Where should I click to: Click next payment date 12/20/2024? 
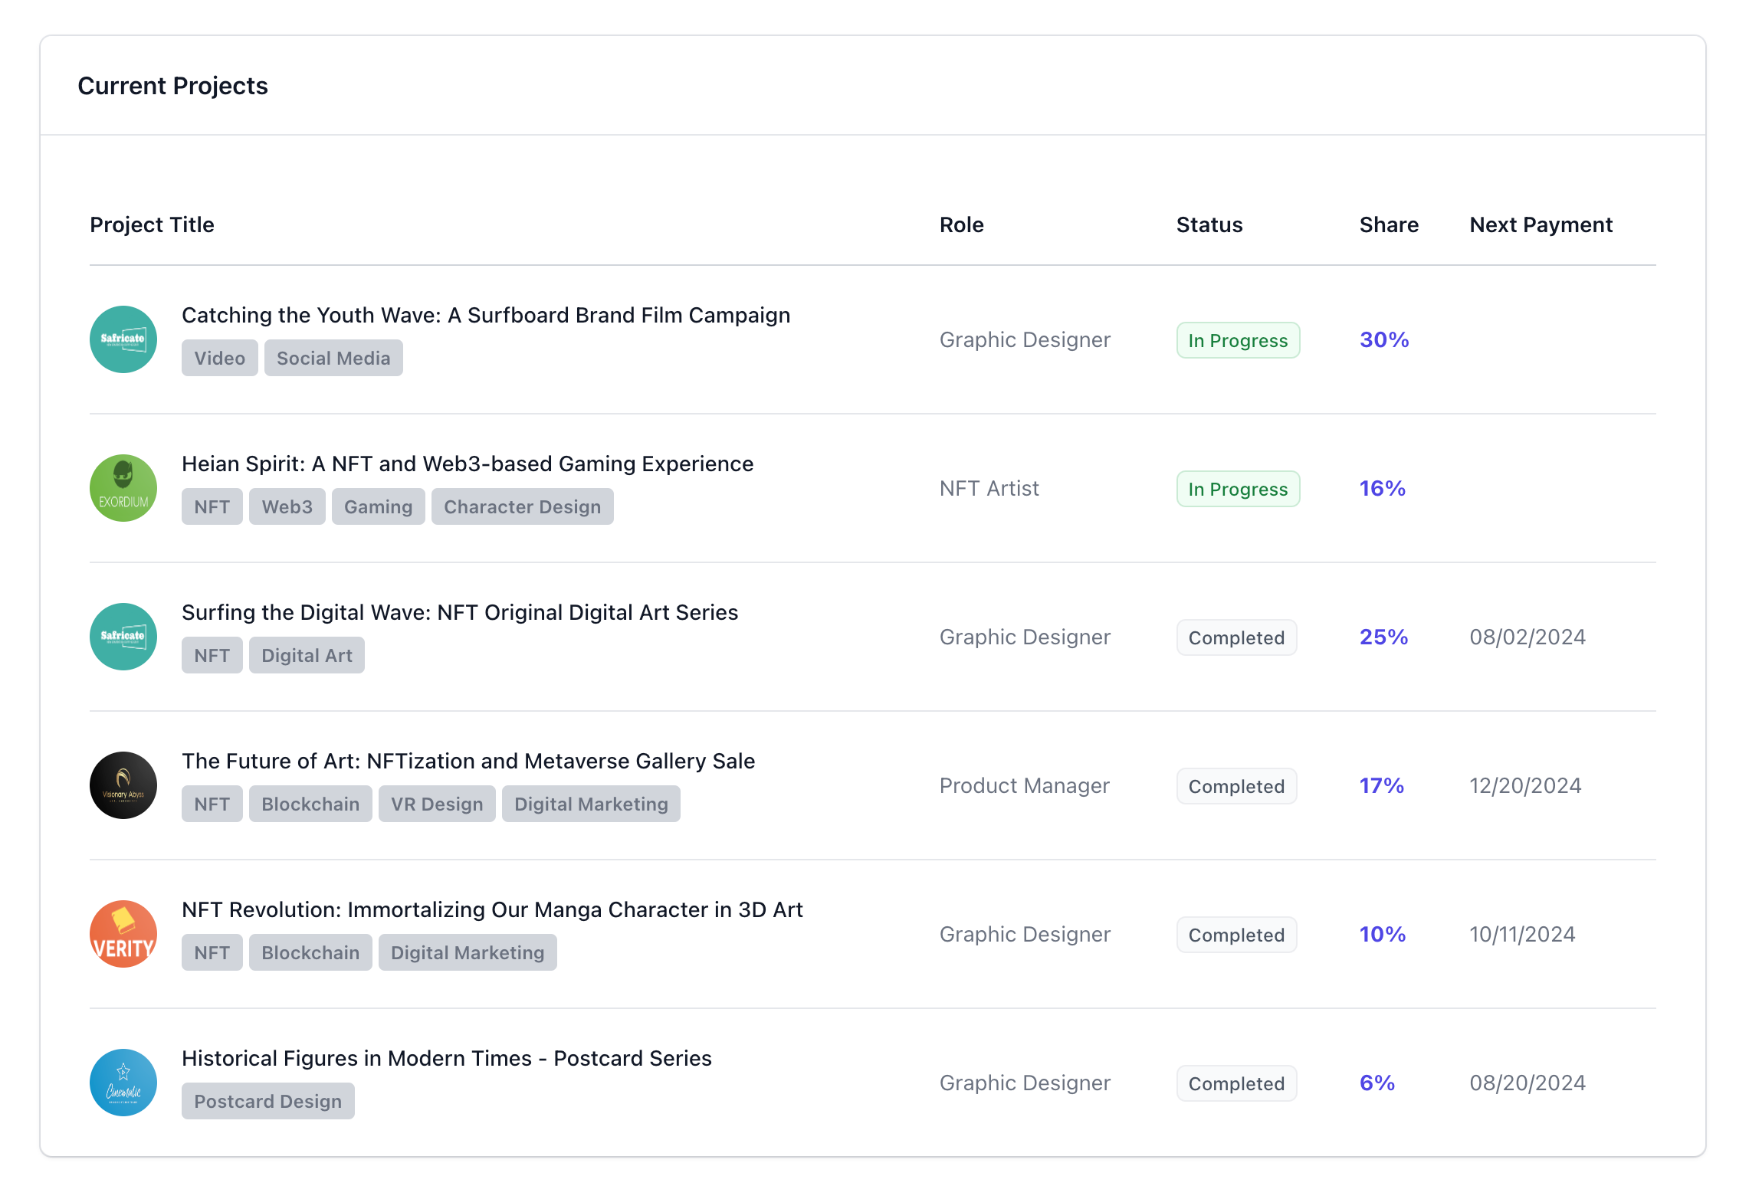[x=1524, y=785]
